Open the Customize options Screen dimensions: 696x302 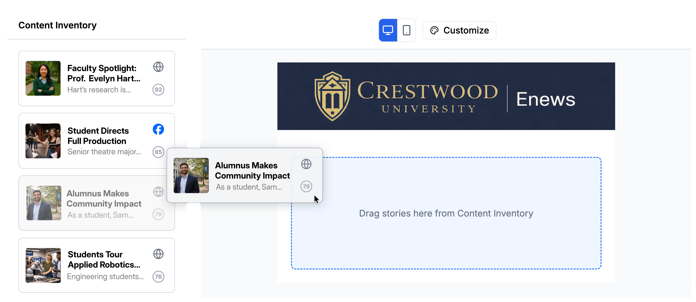(x=459, y=30)
